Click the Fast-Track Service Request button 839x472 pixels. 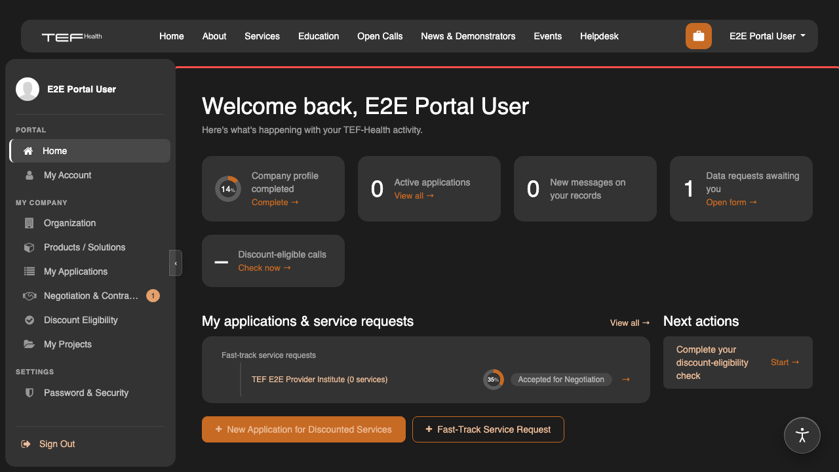(x=488, y=429)
